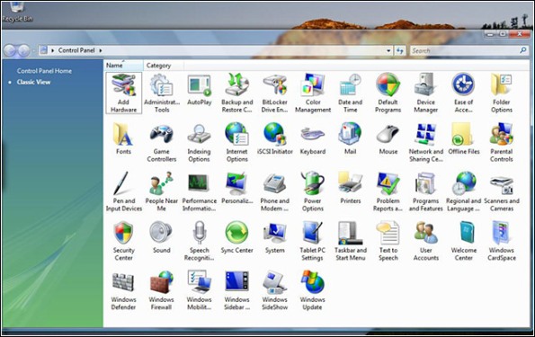Viewport: 535px width, 337px height.
Task: Expand the arrow after Control Panel breadcrumb
Action: tap(101, 50)
